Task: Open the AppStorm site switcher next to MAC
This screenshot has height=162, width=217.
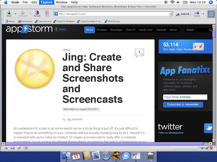Action: [x=56, y=29]
